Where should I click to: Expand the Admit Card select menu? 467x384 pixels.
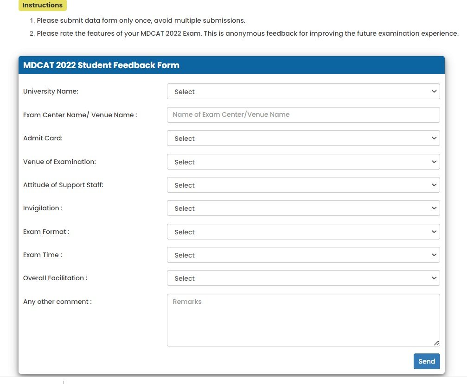pyautogui.click(x=303, y=138)
